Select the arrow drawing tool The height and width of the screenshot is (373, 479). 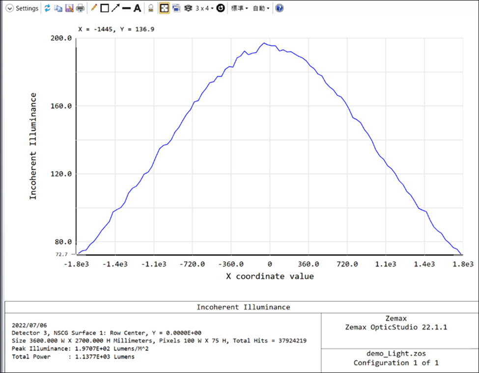pyautogui.click(x=115, y=8)
